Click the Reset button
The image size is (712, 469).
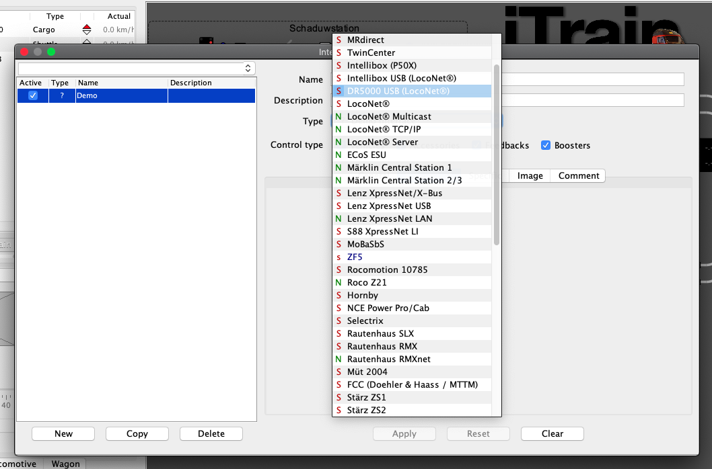[478, 433]
